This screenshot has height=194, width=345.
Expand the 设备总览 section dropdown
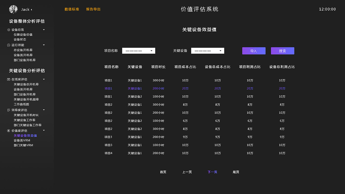[x=44, y=30]
